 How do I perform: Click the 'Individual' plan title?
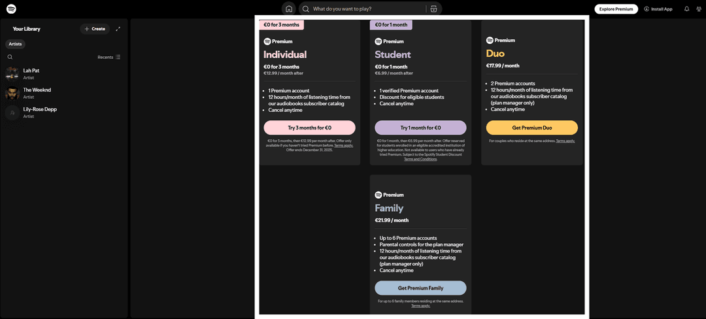(x=285, y=54)
